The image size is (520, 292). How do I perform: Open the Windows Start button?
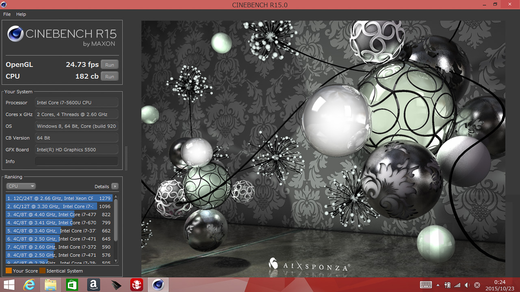(9, 285)
